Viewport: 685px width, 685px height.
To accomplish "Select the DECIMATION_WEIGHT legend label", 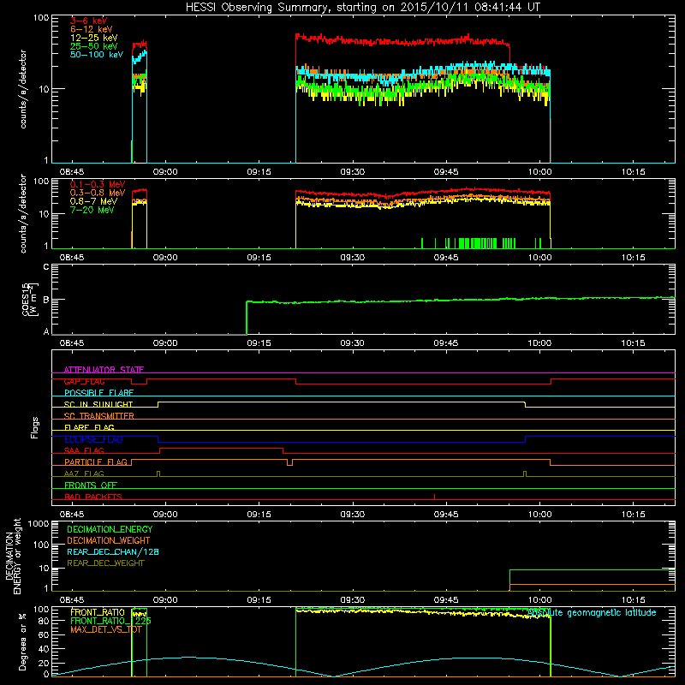I will click(109, 540).
